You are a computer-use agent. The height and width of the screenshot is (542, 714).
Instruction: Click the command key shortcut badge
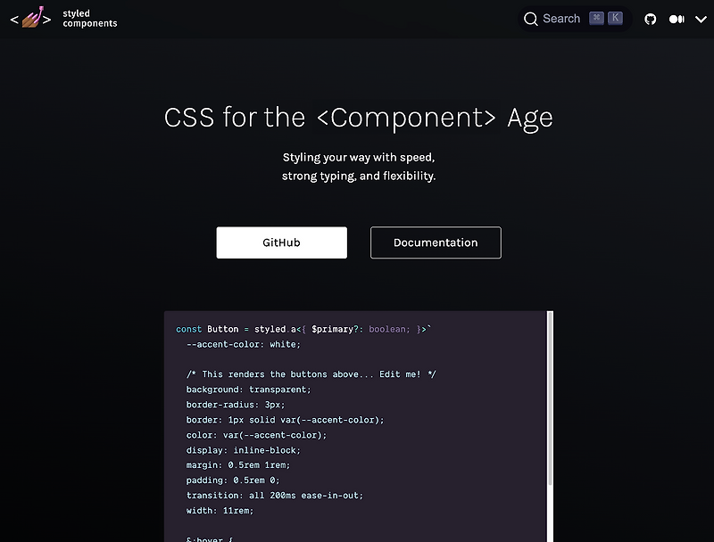click(596, 18)
